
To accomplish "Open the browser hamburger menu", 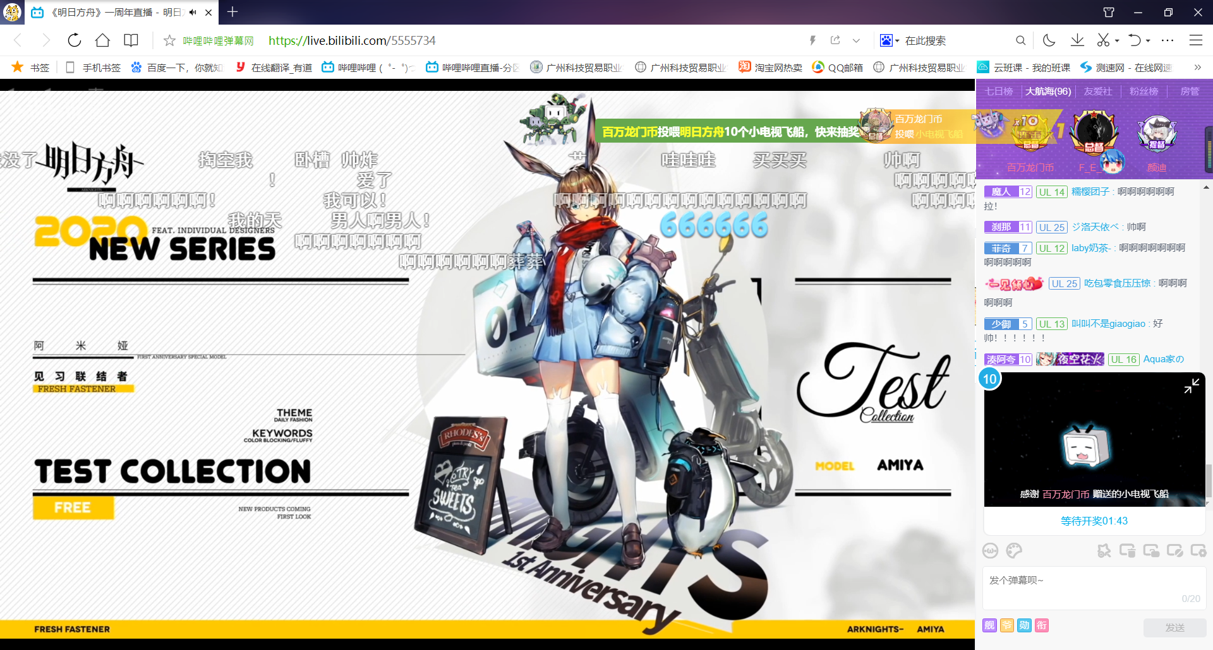I will click(1195, 40).
